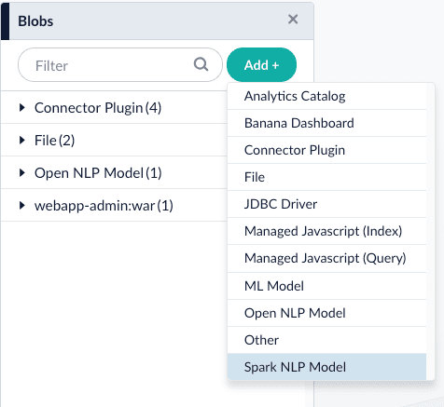Choose Banana Dashboard in the Add menu
Screen dimensions: 444x407
tap(326, 123)
